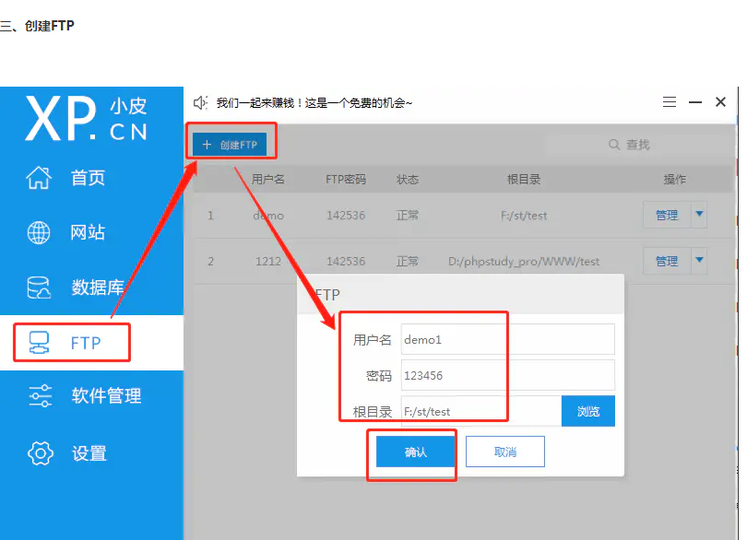The width and height of the screenshot is (747, 540).
Task: Select 网站 in the sidebar
Action: point(88,232)
